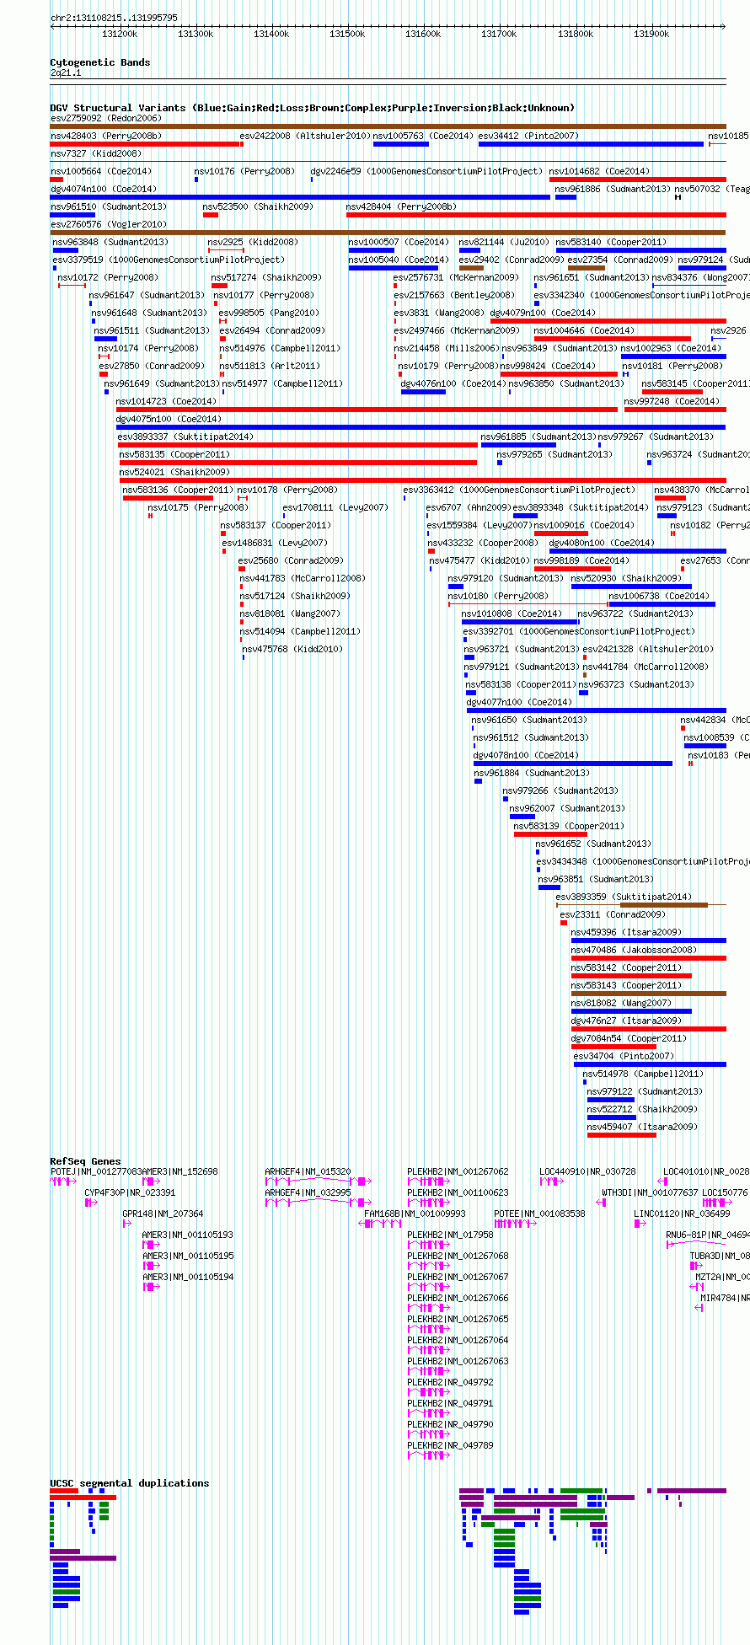This screenshot has width=750, height=1645.
Task: Click the POTEE|NM_001083538 gene label
Action: [x=539, y=1214]
